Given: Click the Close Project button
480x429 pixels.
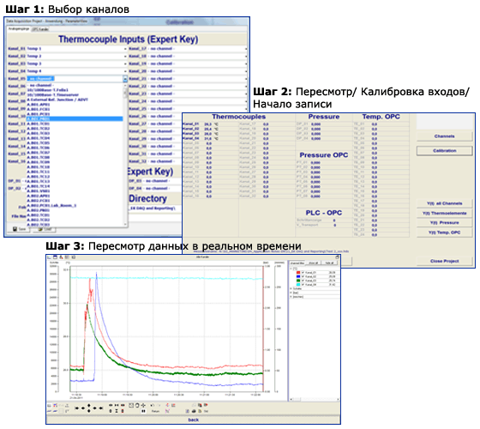Looking at the screenshot, I should [x=444, y=261].
